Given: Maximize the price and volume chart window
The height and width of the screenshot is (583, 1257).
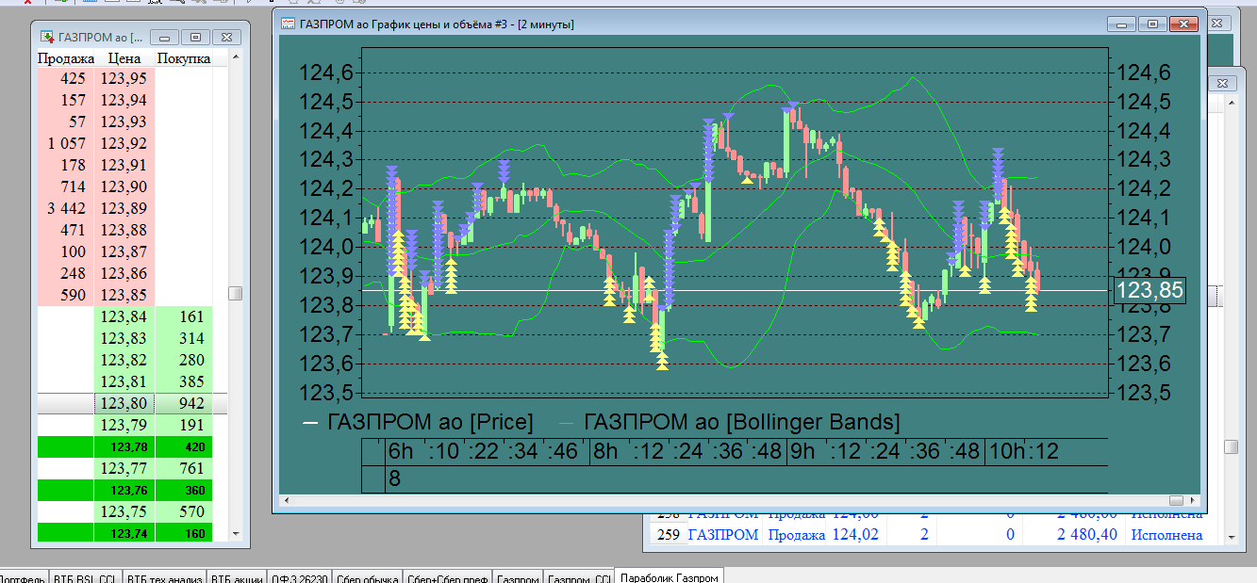Looking at the screenshot, I should (x=1150, y=24).
